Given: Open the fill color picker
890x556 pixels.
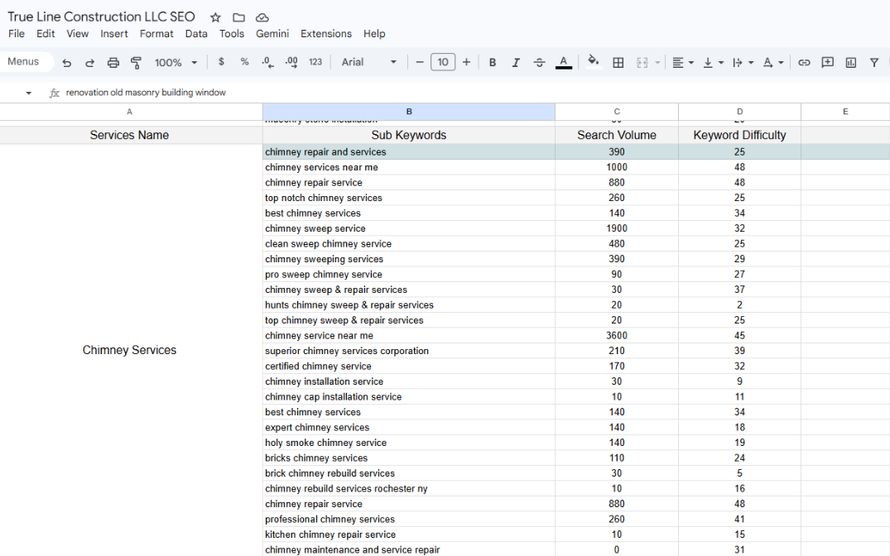Looking at the screenshot, I should [593, 62].
